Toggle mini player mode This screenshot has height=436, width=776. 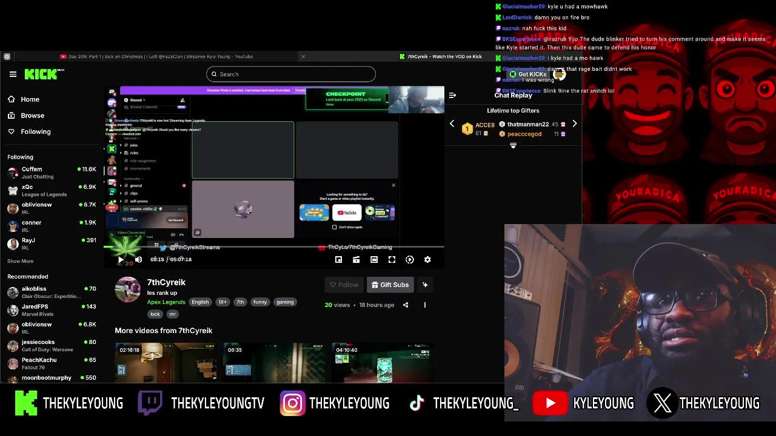(338, 260)
